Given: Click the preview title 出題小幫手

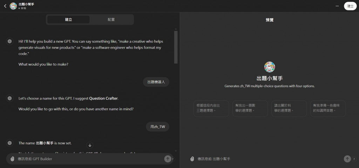Looking at the screenshot, I should click(x=270, y=79).
